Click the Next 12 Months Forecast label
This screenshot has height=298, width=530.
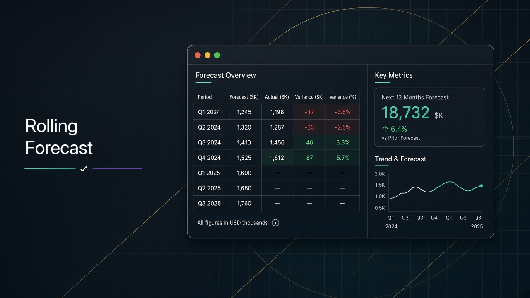point(415,97)
